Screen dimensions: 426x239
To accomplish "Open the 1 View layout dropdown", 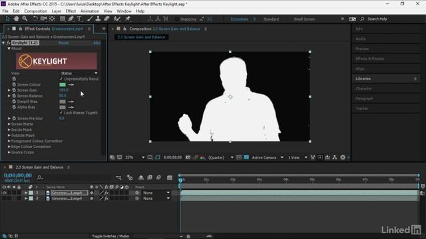I will pyautogui.click(x=298, y=157).
